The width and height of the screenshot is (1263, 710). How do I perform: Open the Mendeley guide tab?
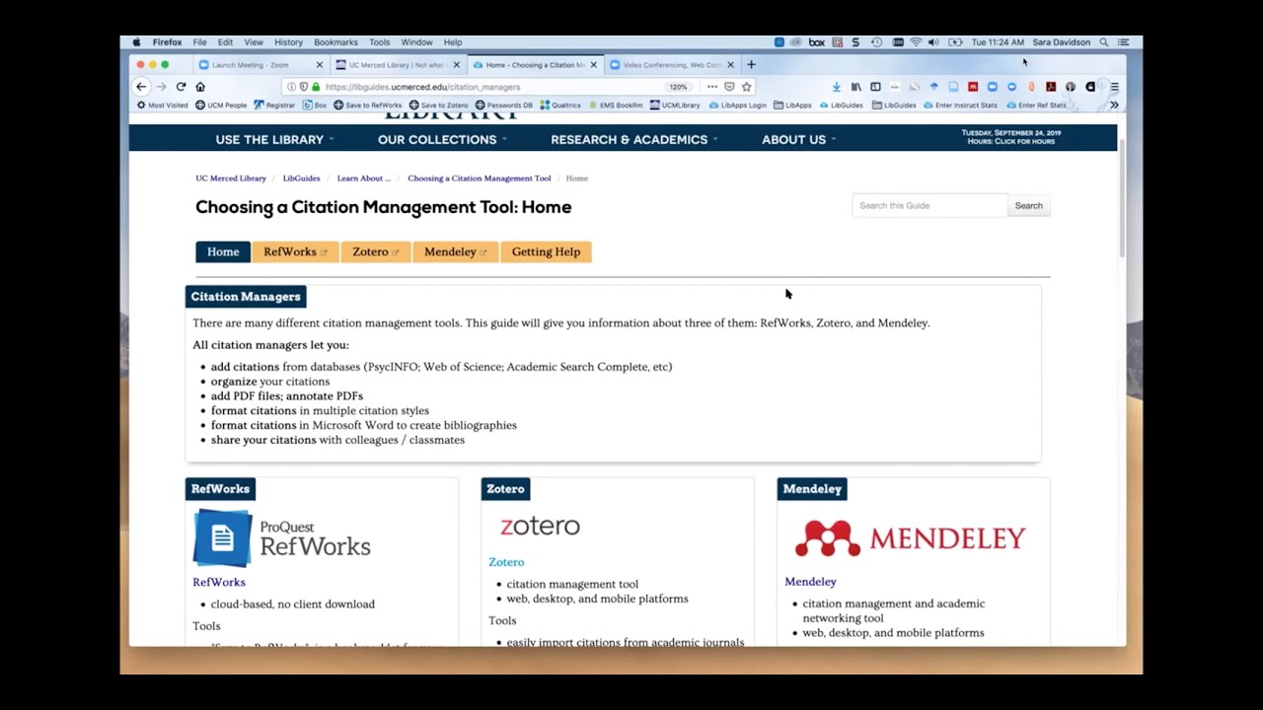[x=456, y=251]
